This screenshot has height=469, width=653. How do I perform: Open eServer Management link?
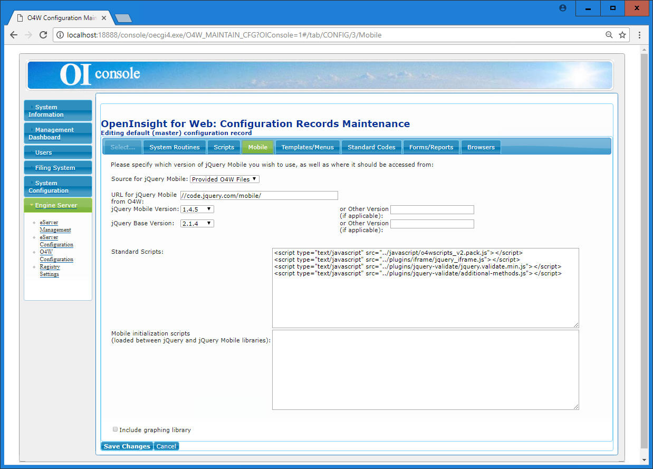click(x=55, y=226)
